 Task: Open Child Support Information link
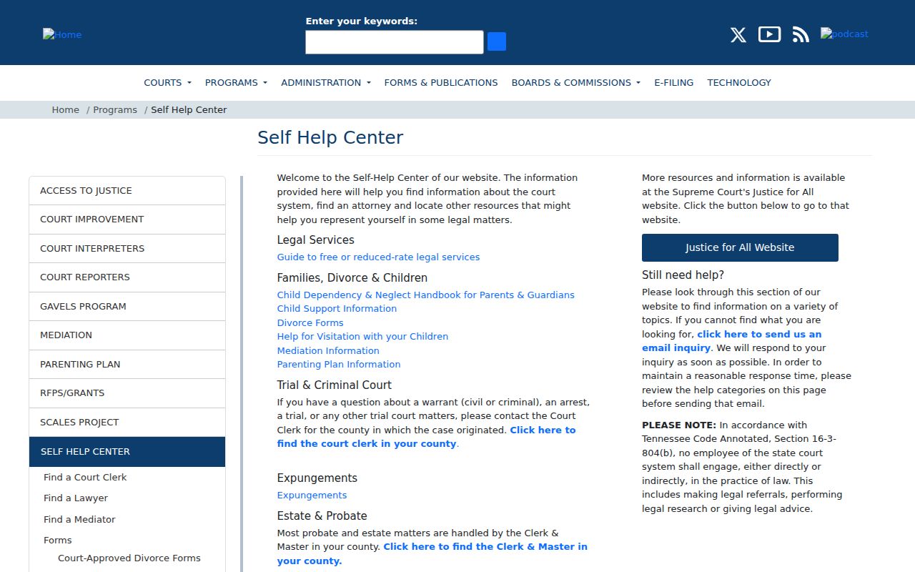[x=337, y=309]
